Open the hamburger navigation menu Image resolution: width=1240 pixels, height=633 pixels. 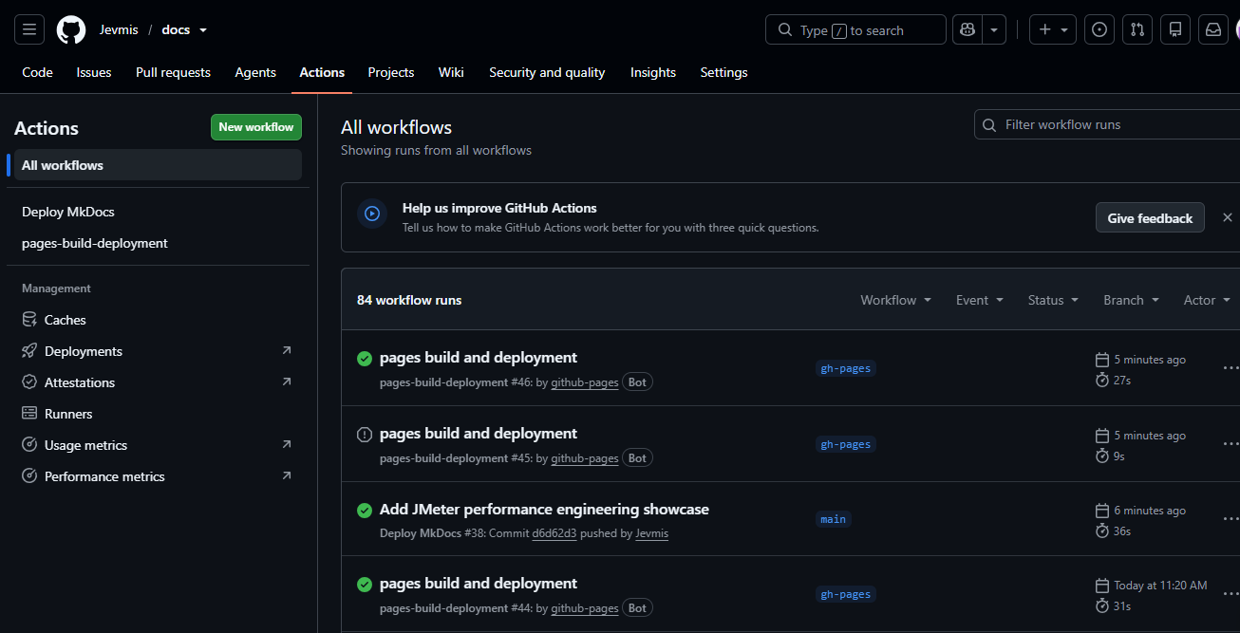pyautogui.click(x=29, y=29)
